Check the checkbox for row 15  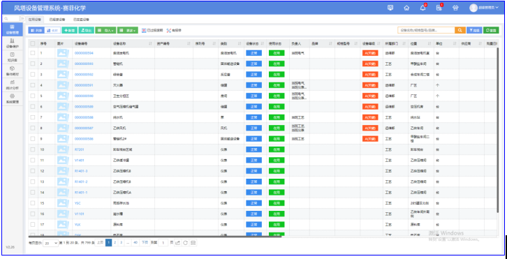(33, 202)
